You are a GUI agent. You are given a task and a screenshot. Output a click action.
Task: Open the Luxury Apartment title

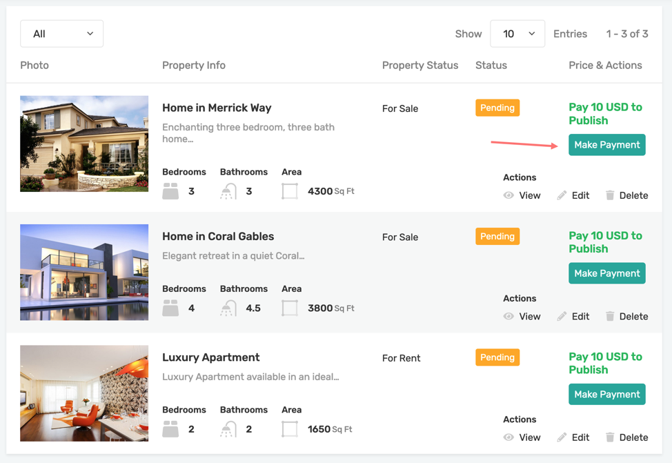(211, 357)
